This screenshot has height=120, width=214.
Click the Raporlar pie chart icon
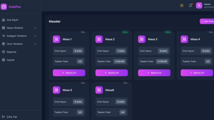tap(4, 52)
